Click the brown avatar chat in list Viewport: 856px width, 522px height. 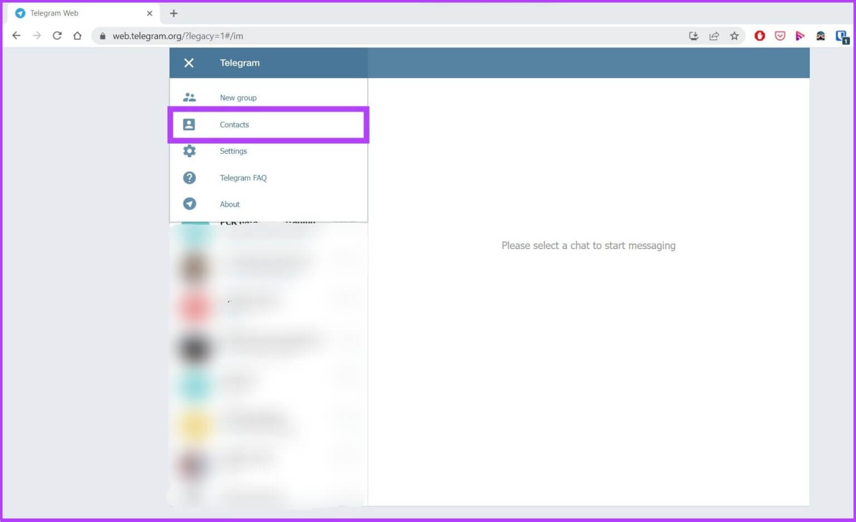269,269
